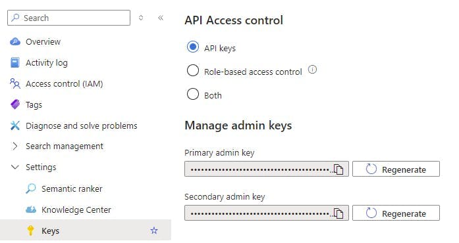Regenerate the primary admin key
The height and width of the screenshot is (243, 459).
(396, 169)
